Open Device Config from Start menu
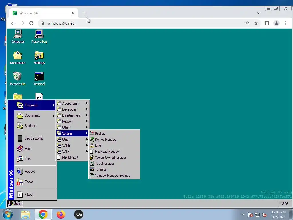 point(35,138)
